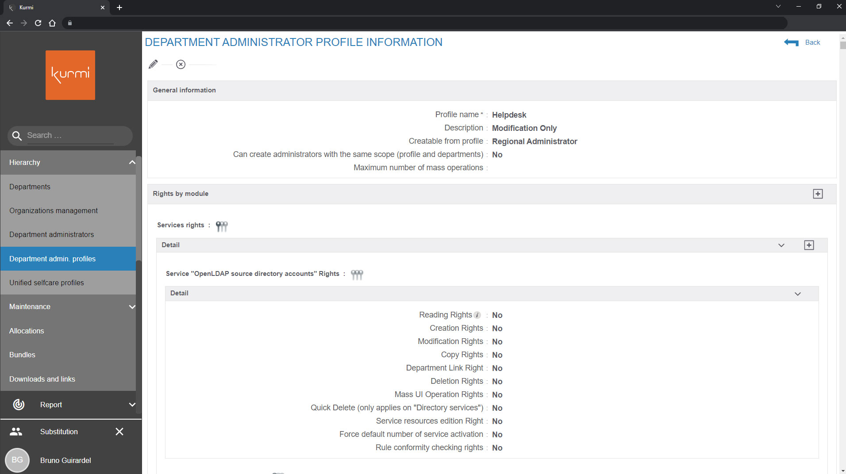
Task: Click the circled X cancel icon
Action: [x=181, y=65]
